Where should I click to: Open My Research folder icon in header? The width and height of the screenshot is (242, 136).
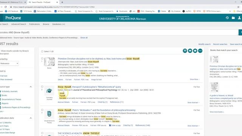coord(233,18)
